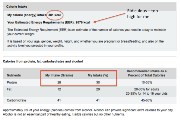Click the 'Calories from protein, fat, carbohydrates and alcohol' heading
The height and width of the screenshot is (121, 181).
click(43, 62)
